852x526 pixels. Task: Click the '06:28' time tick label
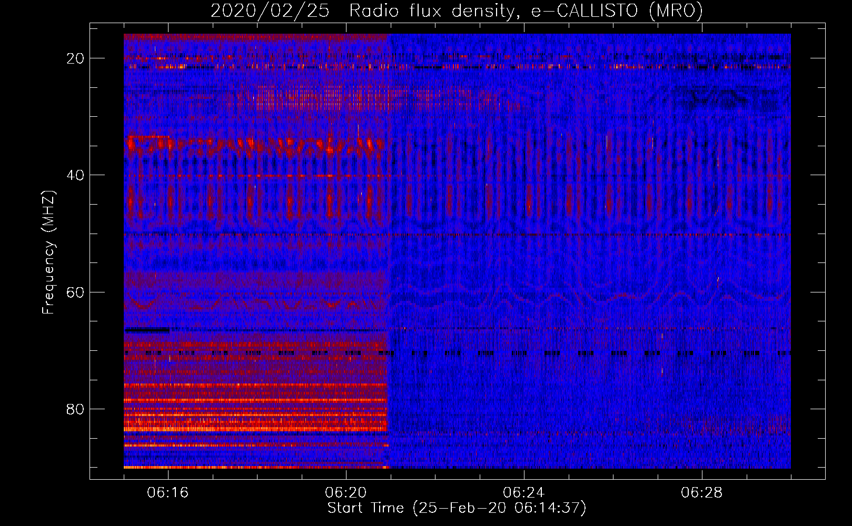702,493
